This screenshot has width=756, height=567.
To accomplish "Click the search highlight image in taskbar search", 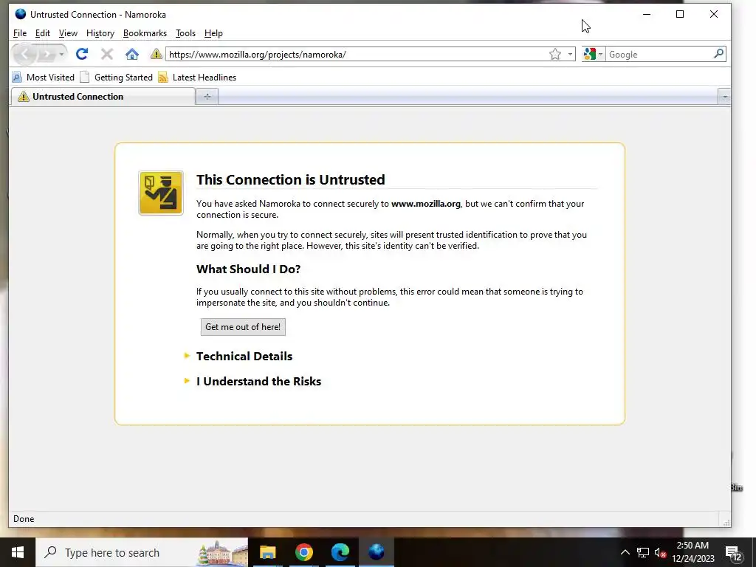I will [222, 553].
